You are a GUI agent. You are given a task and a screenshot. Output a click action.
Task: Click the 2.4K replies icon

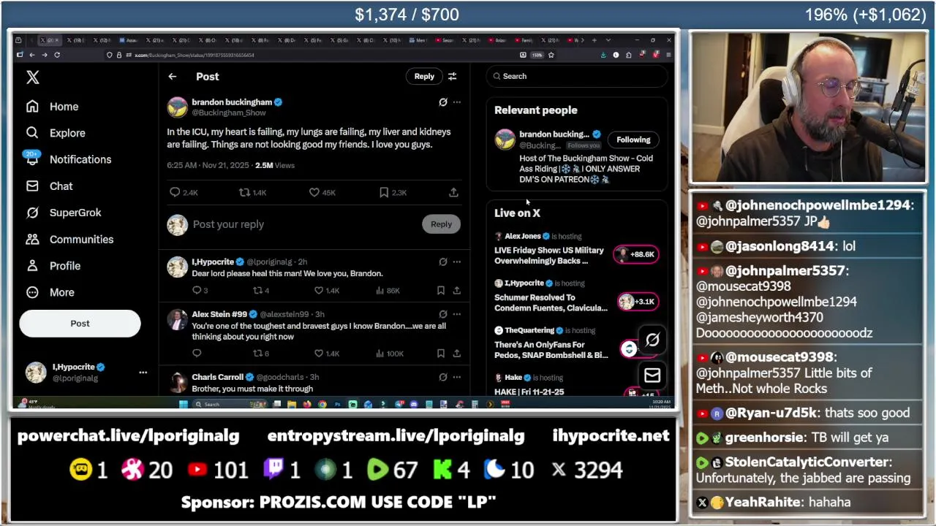coord(175,192)
